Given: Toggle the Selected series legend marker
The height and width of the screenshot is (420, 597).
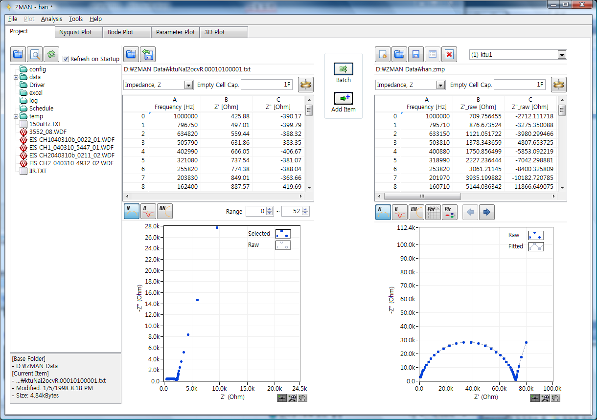Looking at the screenshot, I should point(282,234).
